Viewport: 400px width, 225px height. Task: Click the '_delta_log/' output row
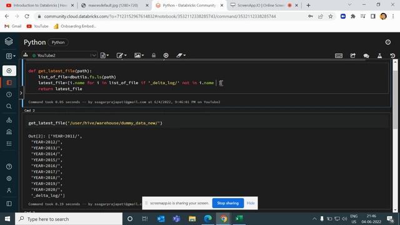coord(48,196)
